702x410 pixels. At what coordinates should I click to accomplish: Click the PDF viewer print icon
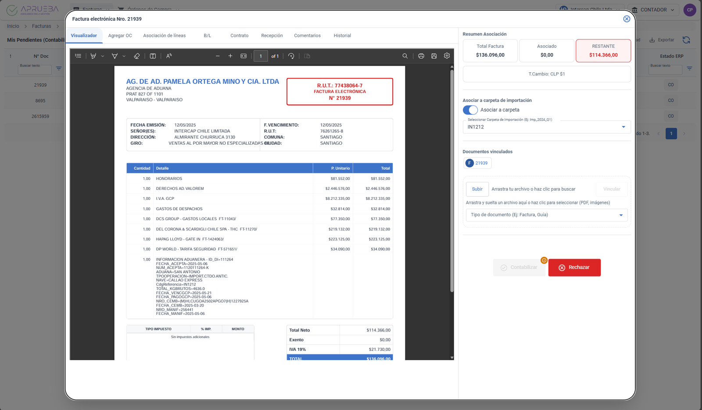(x=421, y=56)
